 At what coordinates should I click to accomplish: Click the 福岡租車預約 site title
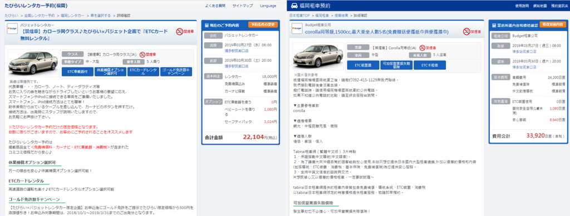point(316,6)
